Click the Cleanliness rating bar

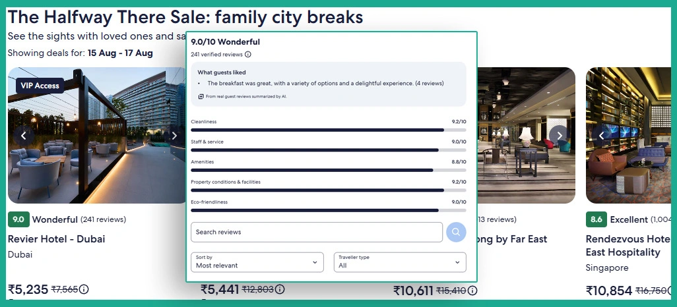(x=328, y=130)
